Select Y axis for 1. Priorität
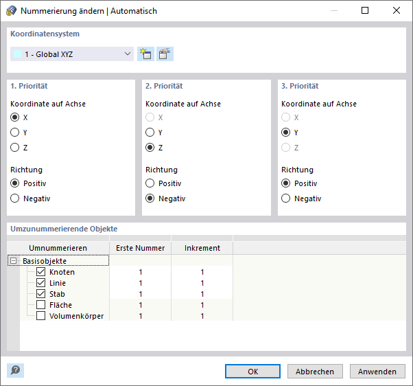413x386 pixels. coord(14,133)
